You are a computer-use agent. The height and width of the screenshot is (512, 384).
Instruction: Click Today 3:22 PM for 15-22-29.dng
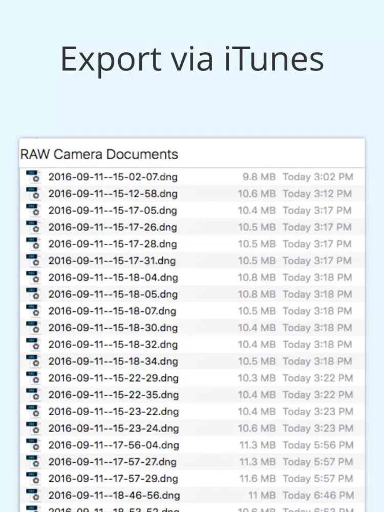pos(318,378)
